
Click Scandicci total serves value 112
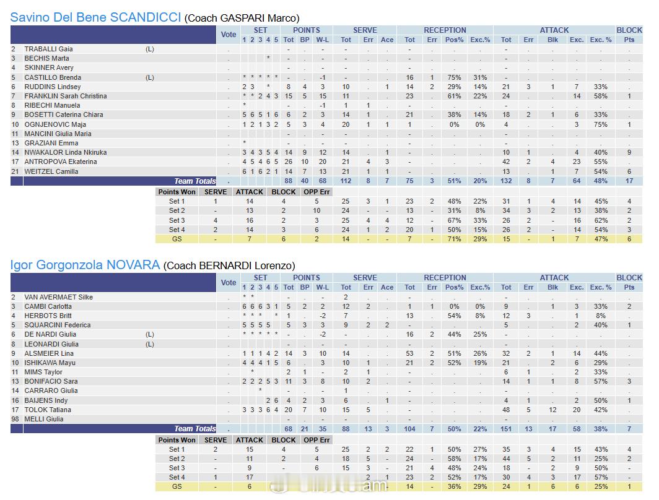(346, 181)
